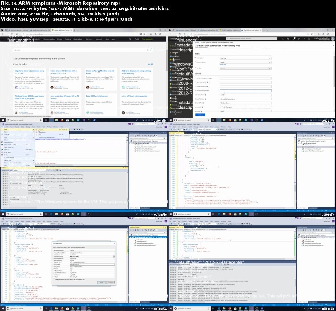Click the Free account link in the 00:01:24 Azure header
Screen dimensions: 336x311
coord(147,39)
